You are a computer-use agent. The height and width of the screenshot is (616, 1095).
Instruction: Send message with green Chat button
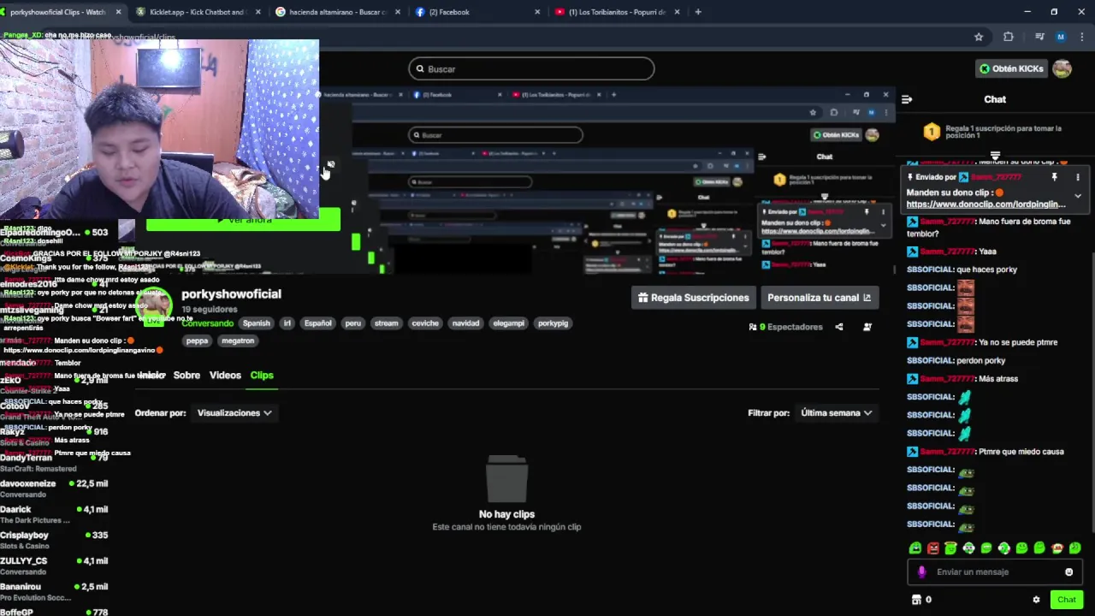coord(1066,600)
